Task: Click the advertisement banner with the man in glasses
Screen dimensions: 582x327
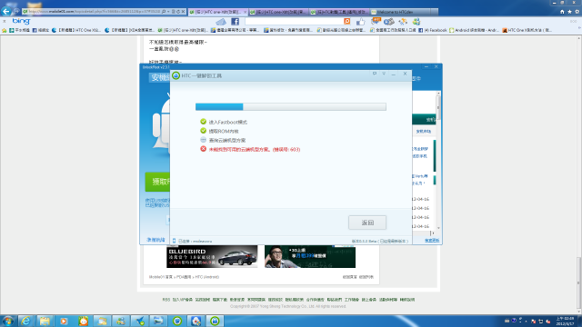Action: point(310,256)
